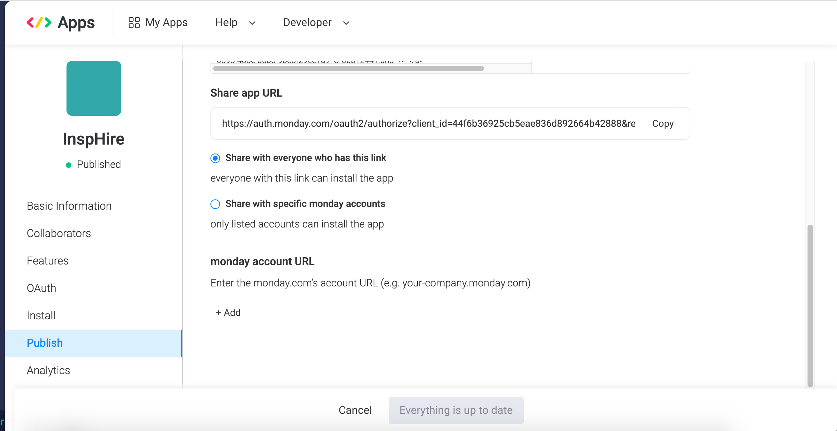
Task: Click the vertical page scrollbar
Action: pos(810,306)
